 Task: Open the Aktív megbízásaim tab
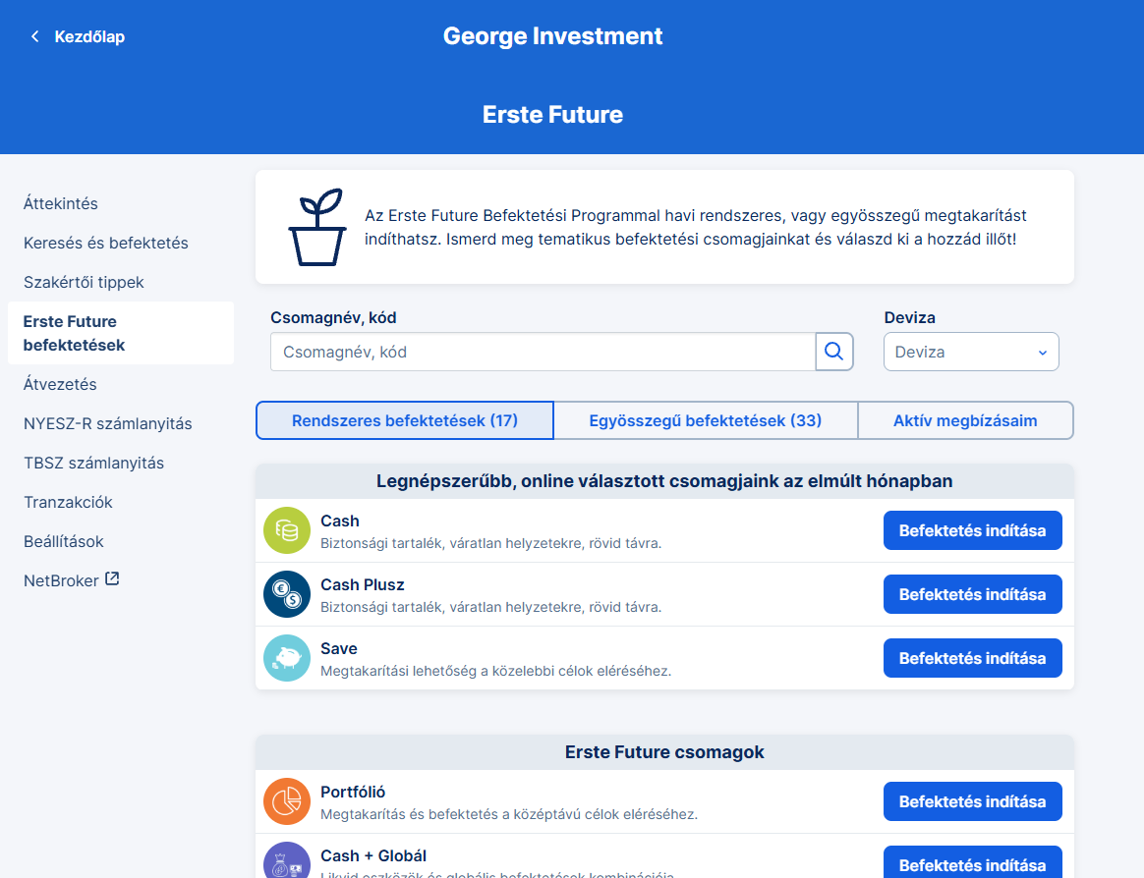pyautogui.click(x=965, y=420)
